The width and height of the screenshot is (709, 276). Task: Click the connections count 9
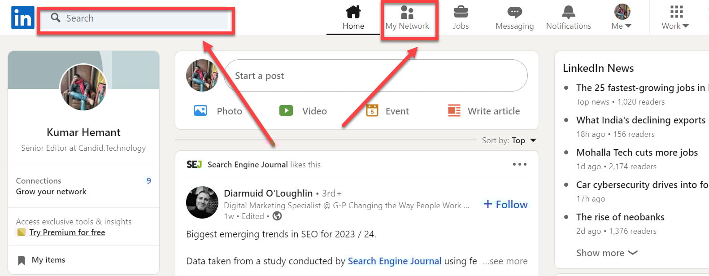coord(149,180)
